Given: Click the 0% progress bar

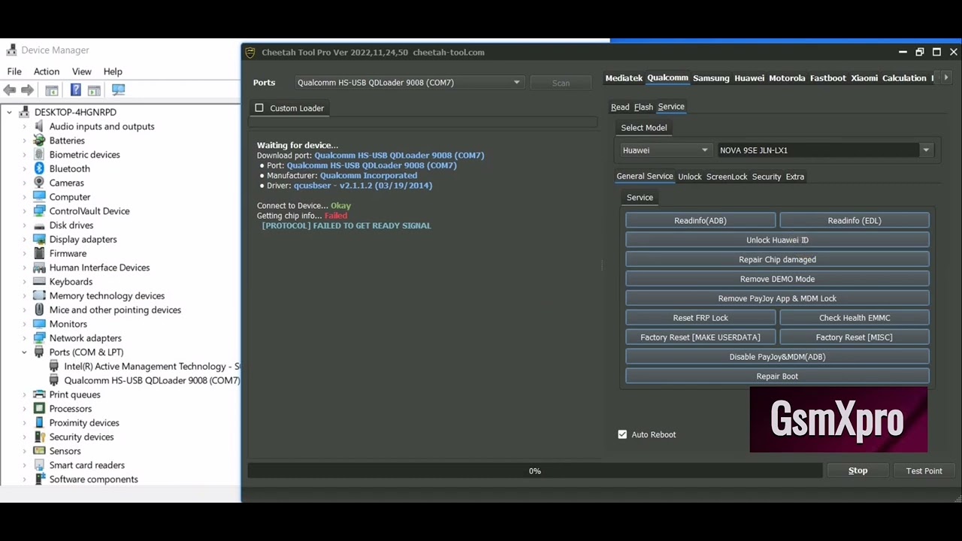Looking at the screenshot, I should tap(535, 471).
